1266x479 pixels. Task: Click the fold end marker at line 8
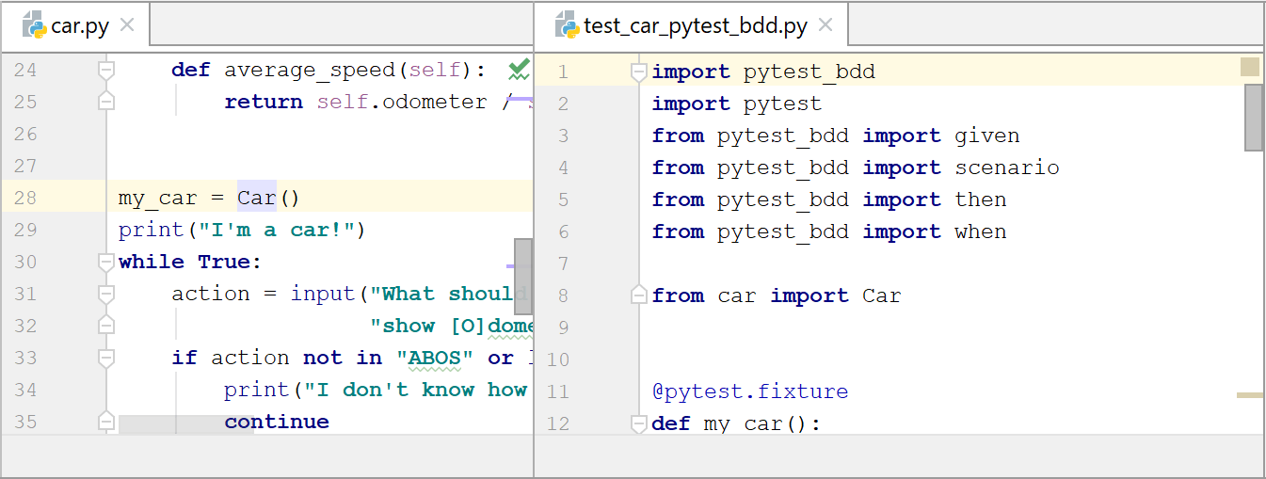(x=639, y=295)
